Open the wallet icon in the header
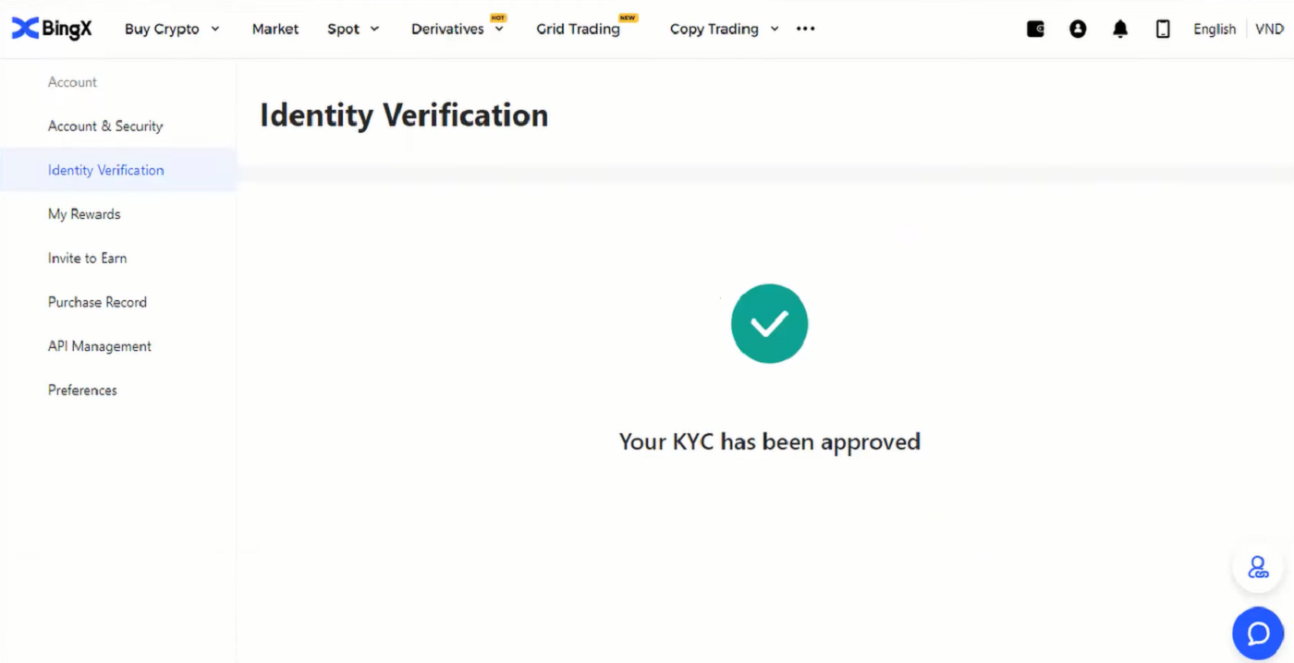Screen dimensions: 1294x663 pyautogui.click(x=1035, y=29)
